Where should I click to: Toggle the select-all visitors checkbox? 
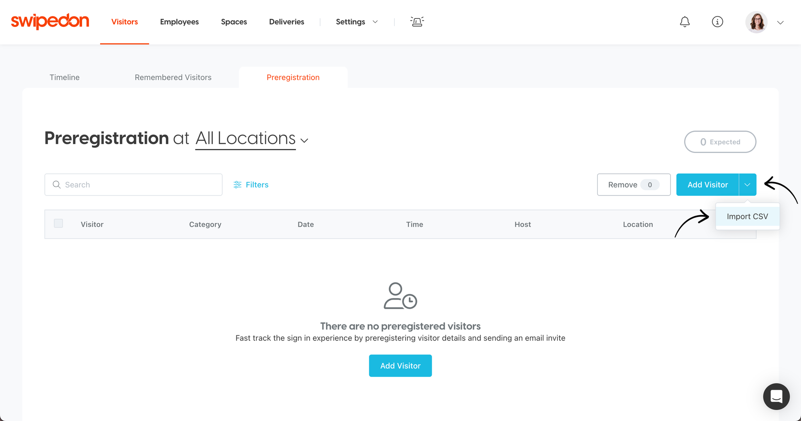(x=58, y=223)
